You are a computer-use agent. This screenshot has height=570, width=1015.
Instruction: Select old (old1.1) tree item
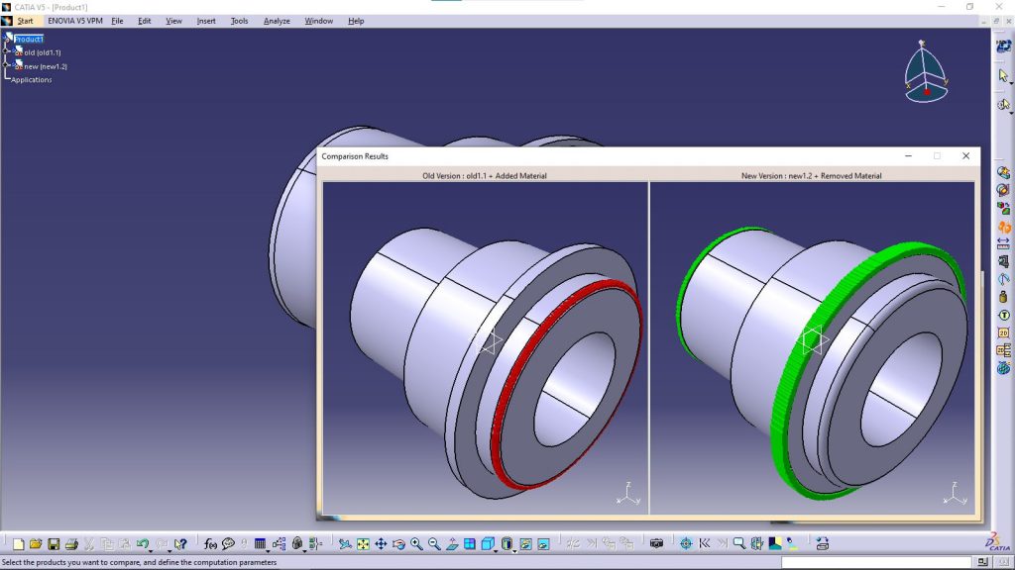point(42,52)
